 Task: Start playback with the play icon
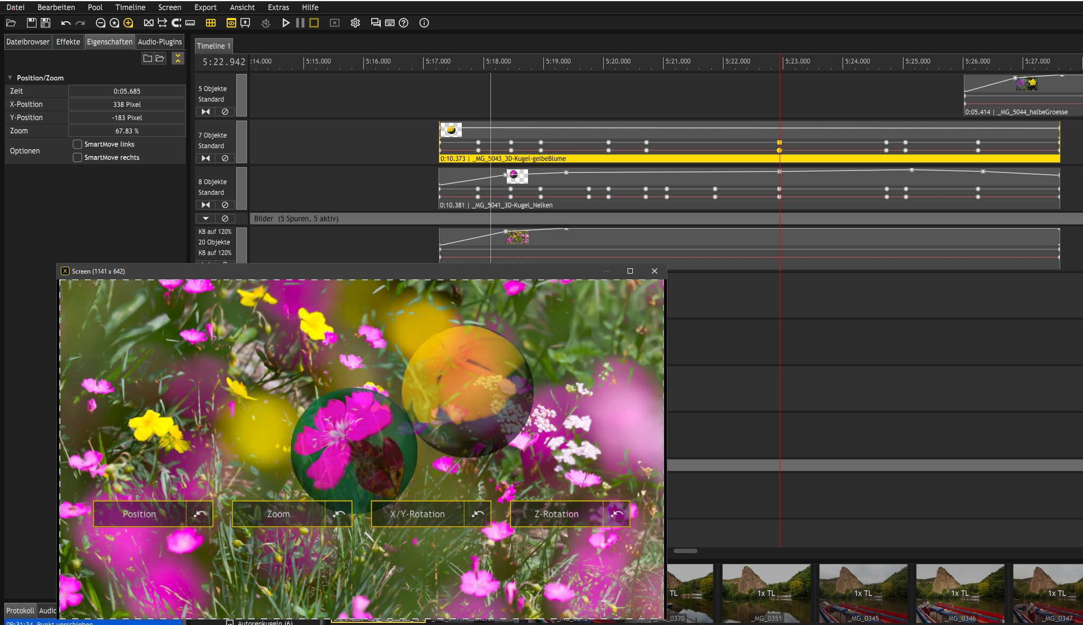[286, 23]
